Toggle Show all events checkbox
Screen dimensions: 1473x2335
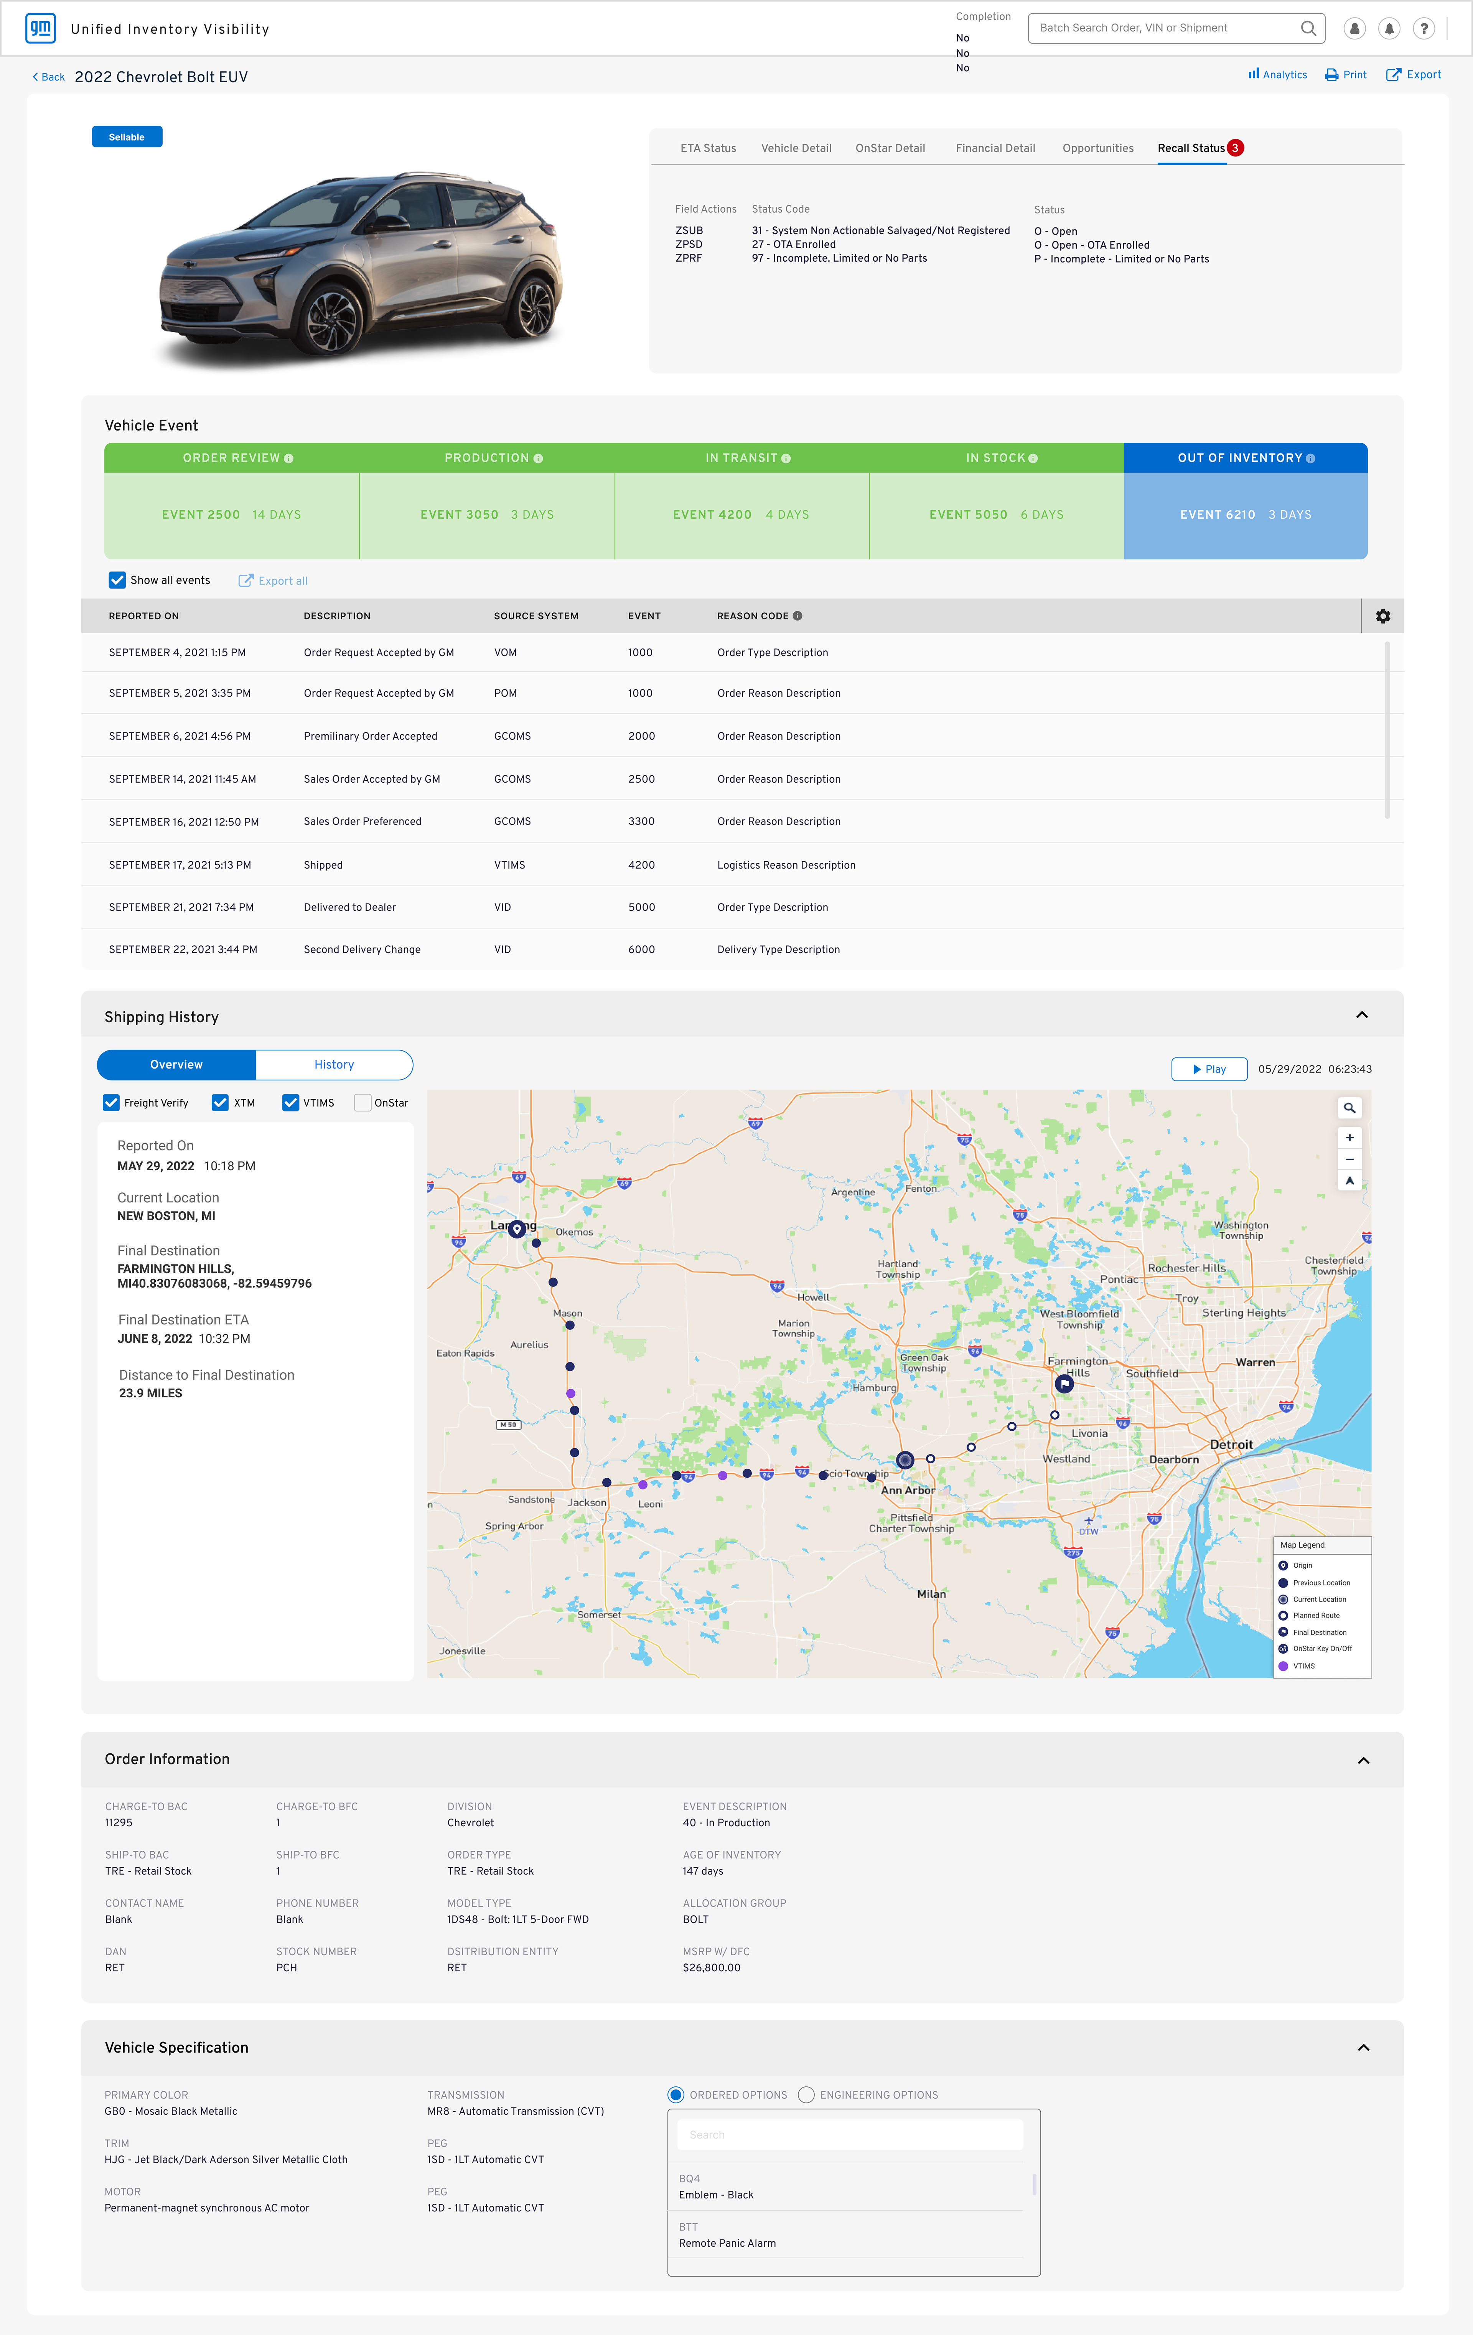(x=117, y=580)
